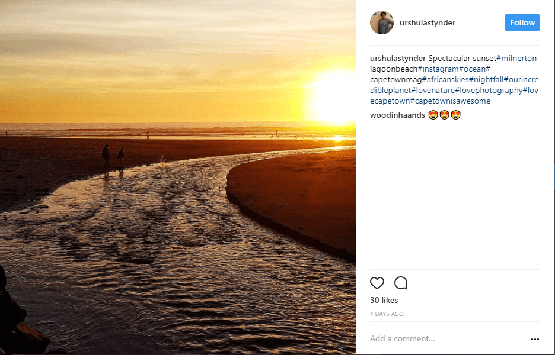Click the comment speech bubble icon
The height and width of the screenshot is (355, 555).
point(401,283)
